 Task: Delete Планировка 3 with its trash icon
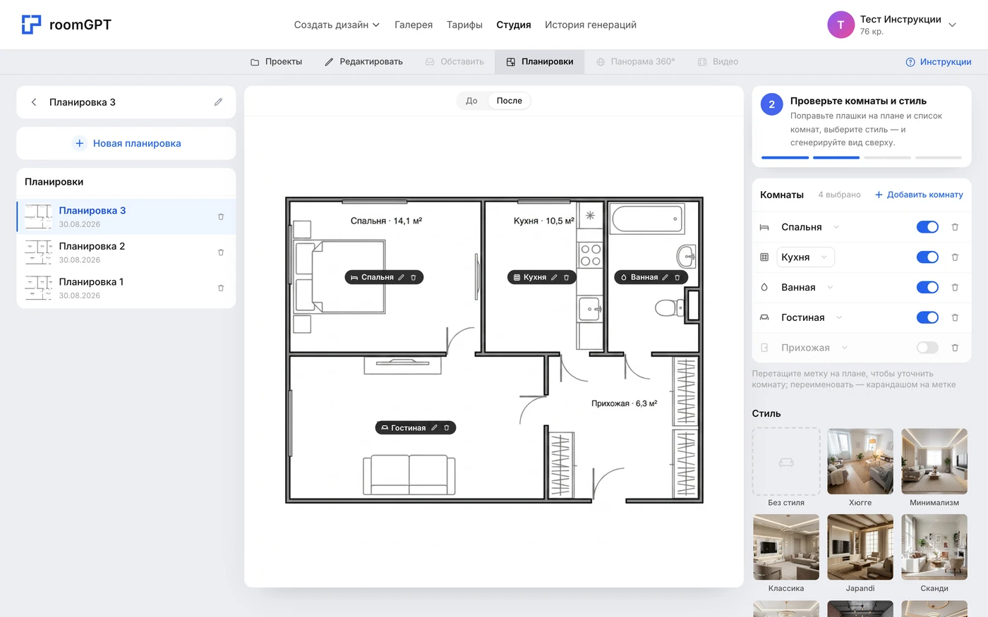click(x=221, y=216)
